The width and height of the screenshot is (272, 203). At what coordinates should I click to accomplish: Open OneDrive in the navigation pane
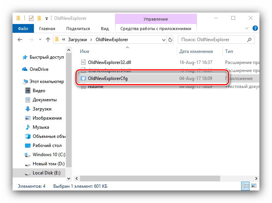[39, 69]
